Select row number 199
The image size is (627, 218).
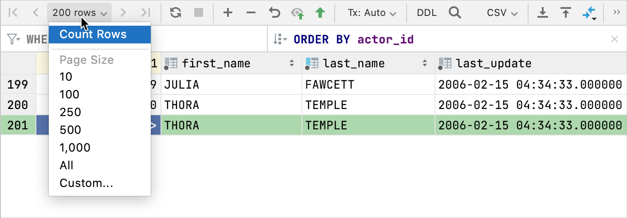(18, 84)
